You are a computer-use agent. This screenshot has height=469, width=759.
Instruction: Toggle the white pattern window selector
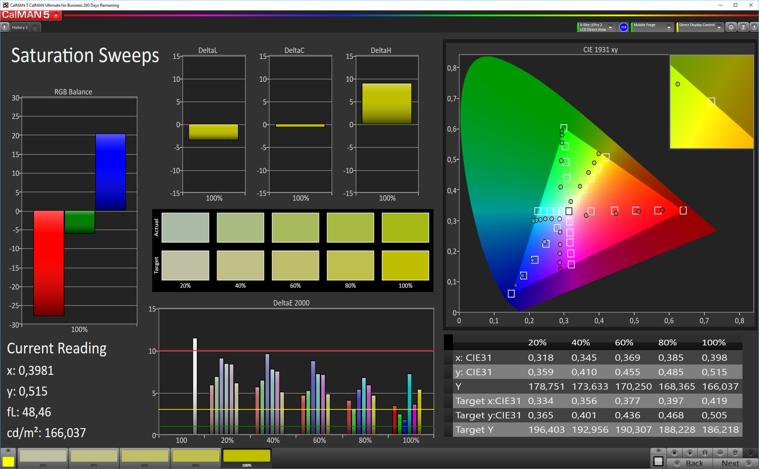(x=658, y=461)
